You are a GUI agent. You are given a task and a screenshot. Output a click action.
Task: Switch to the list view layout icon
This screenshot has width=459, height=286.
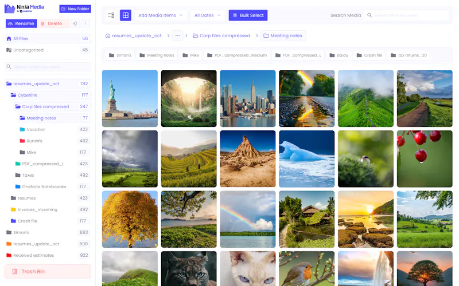point(111,15)
